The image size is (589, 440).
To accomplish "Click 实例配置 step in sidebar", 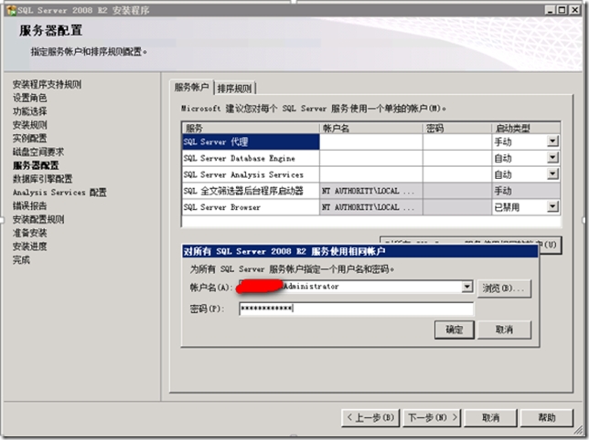I will (29, 138).
